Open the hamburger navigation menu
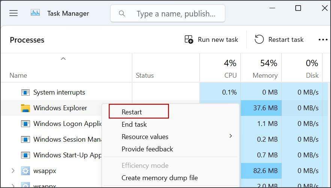The image size is (331, 188). click(14, 13)
